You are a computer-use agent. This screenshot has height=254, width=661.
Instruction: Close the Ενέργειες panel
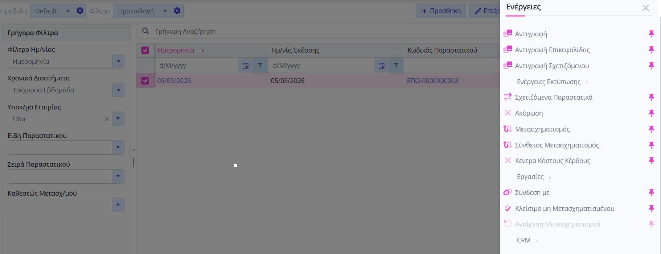click(x=645, y=8)
